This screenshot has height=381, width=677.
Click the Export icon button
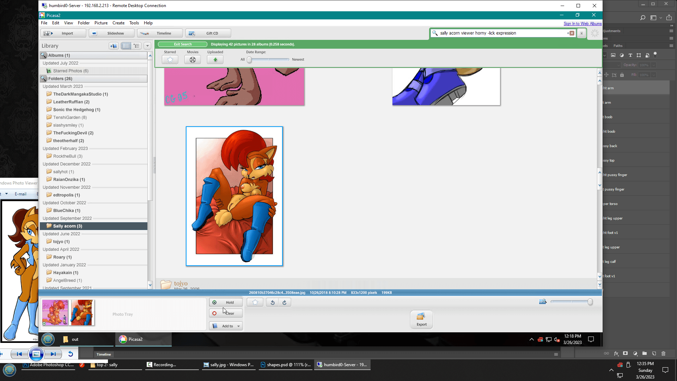coord(421,319)
